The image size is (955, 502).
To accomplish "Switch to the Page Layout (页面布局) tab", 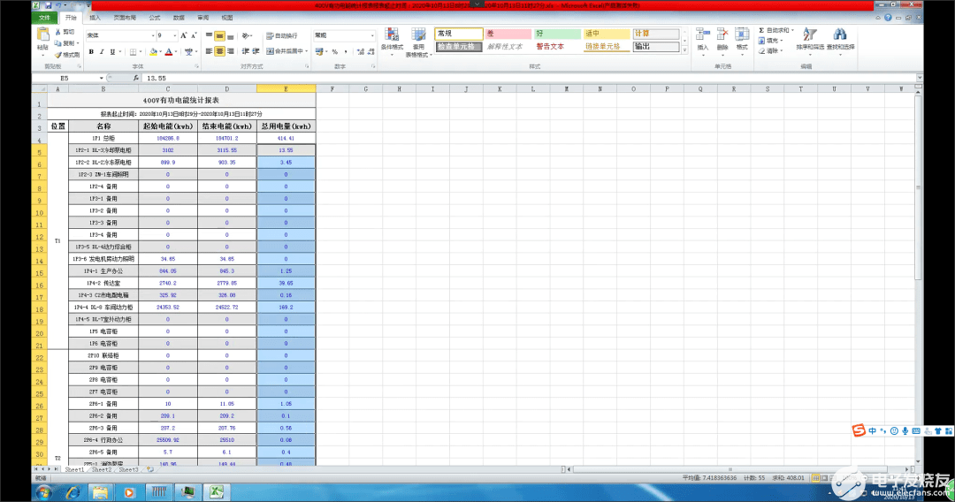I will [125, 18].
